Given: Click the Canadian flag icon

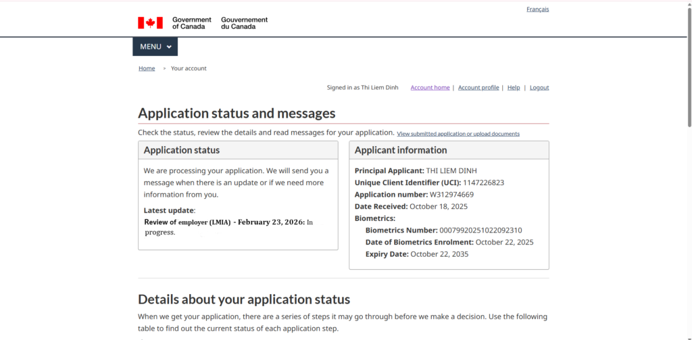Looking at the screenshot, I should tap(150, 23).
